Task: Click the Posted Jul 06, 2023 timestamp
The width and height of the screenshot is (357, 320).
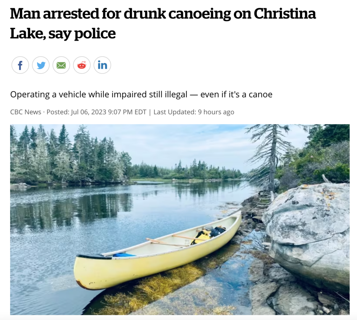Action: point(96,112)
